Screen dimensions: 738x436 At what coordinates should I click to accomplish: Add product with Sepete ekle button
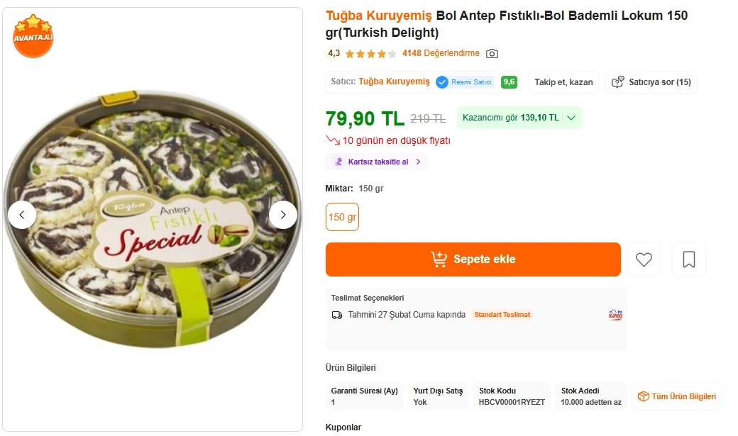coord(473,259)
